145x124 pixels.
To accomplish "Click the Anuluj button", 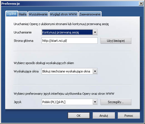I will click(104, 116).
